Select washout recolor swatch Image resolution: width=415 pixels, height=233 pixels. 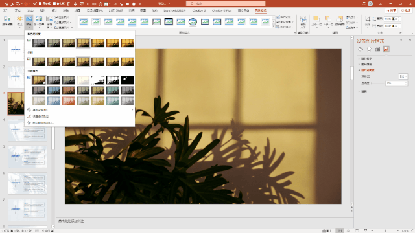83,80
